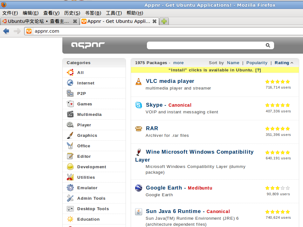The width and height of the screenshot is (303, 227).
Task: Click the Skype logo icon
Action: coord(139,105)
